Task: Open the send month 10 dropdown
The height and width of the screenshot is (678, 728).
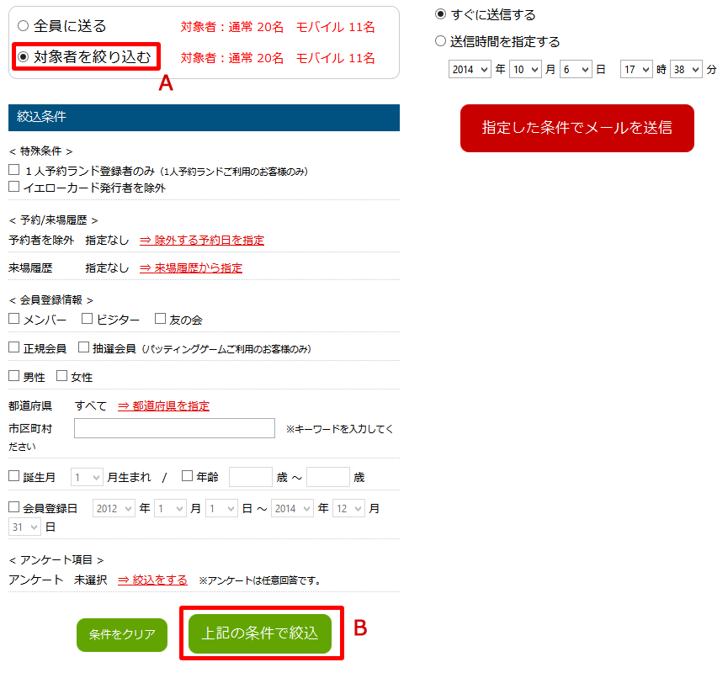Action: point(525,69)
